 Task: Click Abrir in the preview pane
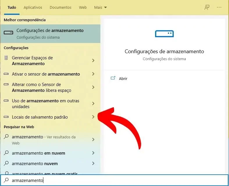point(123,78)
